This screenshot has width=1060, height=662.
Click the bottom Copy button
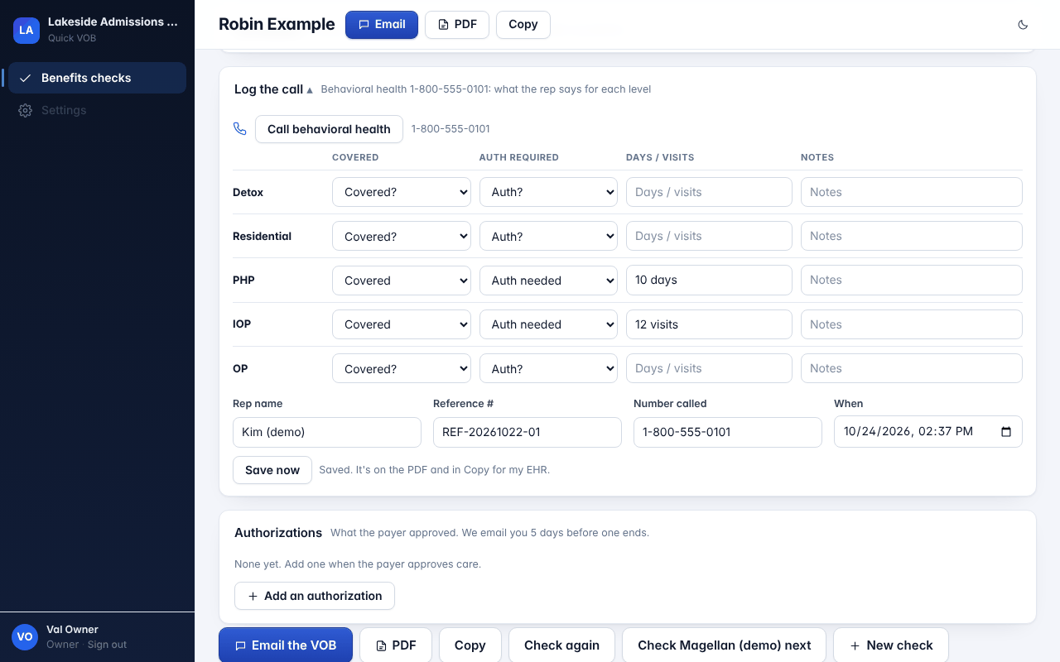pyautogui.click(x=470, y=645)
